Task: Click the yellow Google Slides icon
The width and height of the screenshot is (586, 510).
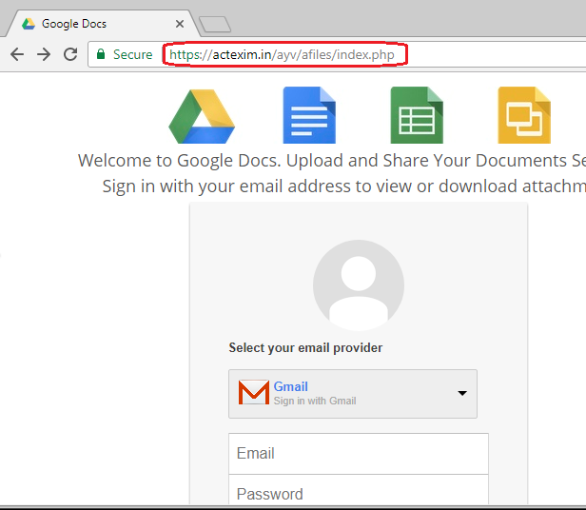Action: tap(524, 115)
